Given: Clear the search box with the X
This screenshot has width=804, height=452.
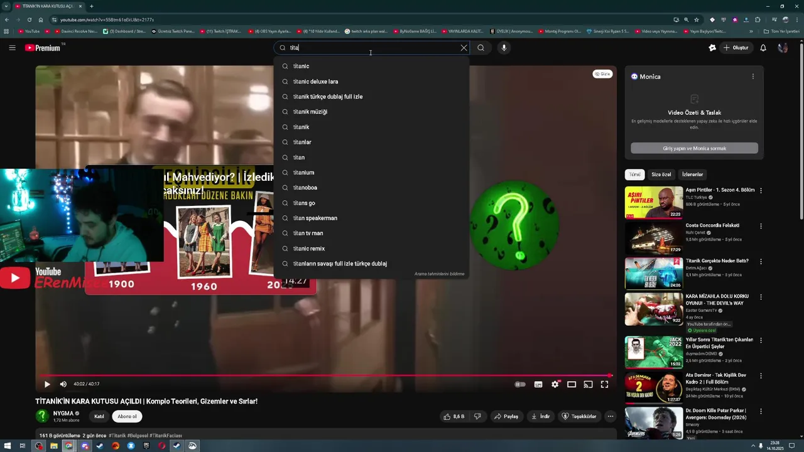Looking at the screenshot, I should tap(464, 48).
